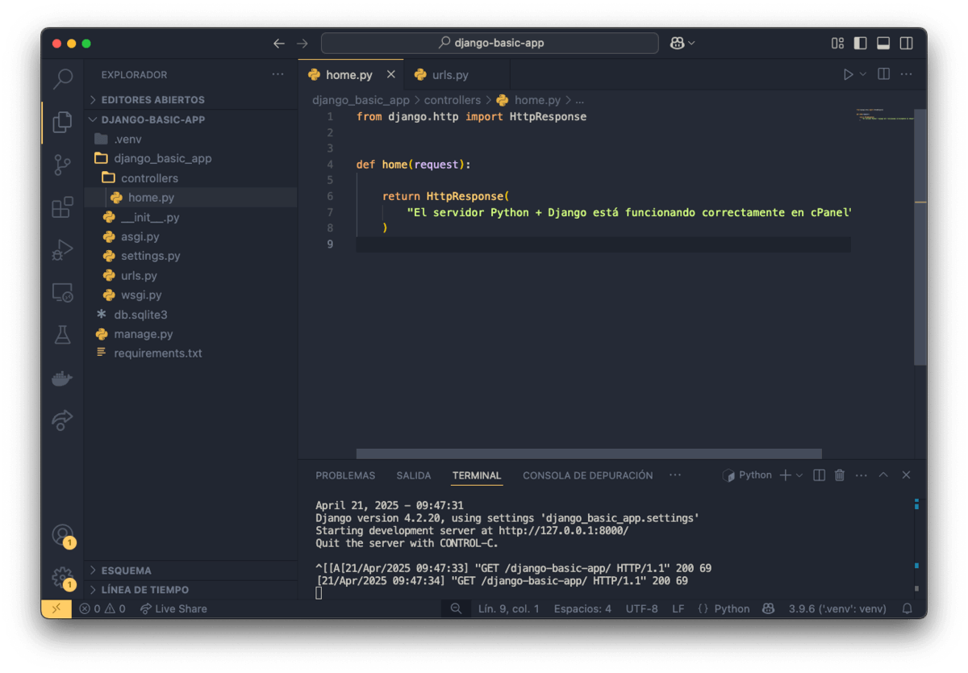
Task: Select home.py in the explorer tree
Action: coord(190,198)
